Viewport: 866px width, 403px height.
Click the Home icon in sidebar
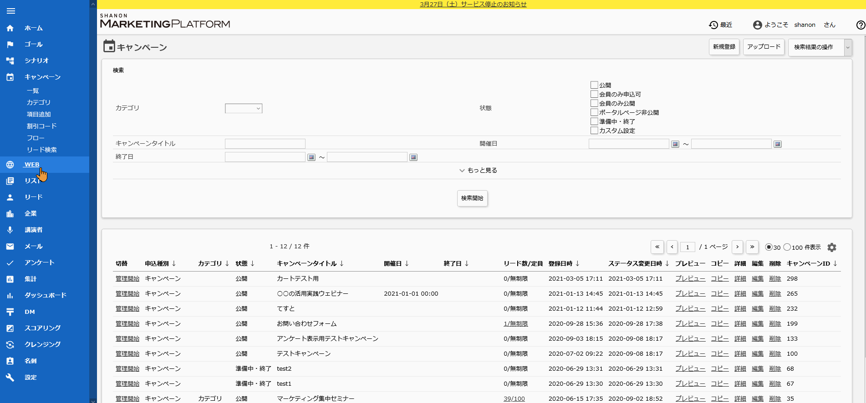(x=10, y=28)
